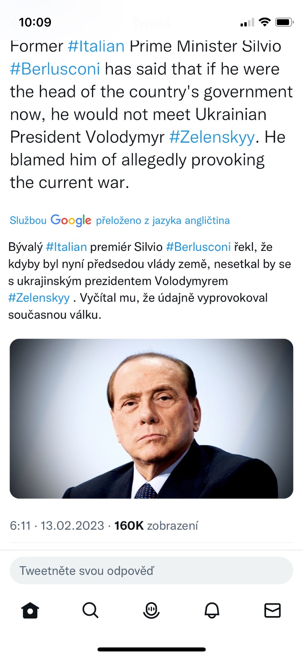Open the tweet's attached photo
The height and width of the screenshot is (658, 303).
point(151,418)
